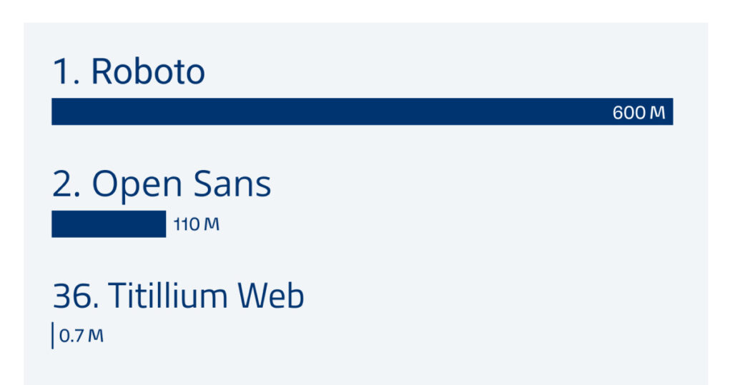Screen dimensions: 732x385
Task: Click the "110 M" value label
Action: (x=196, y=224)
